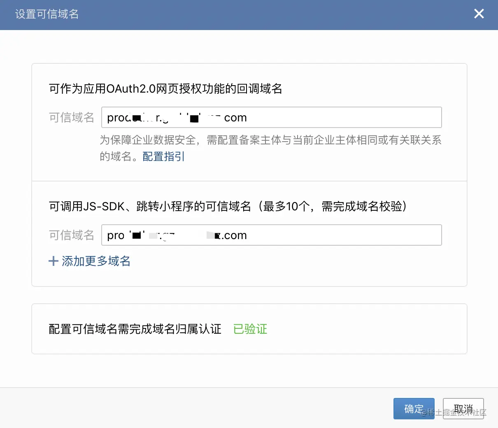Click the .com ending in OAuth domain field
498x428 pixels.
235,118
